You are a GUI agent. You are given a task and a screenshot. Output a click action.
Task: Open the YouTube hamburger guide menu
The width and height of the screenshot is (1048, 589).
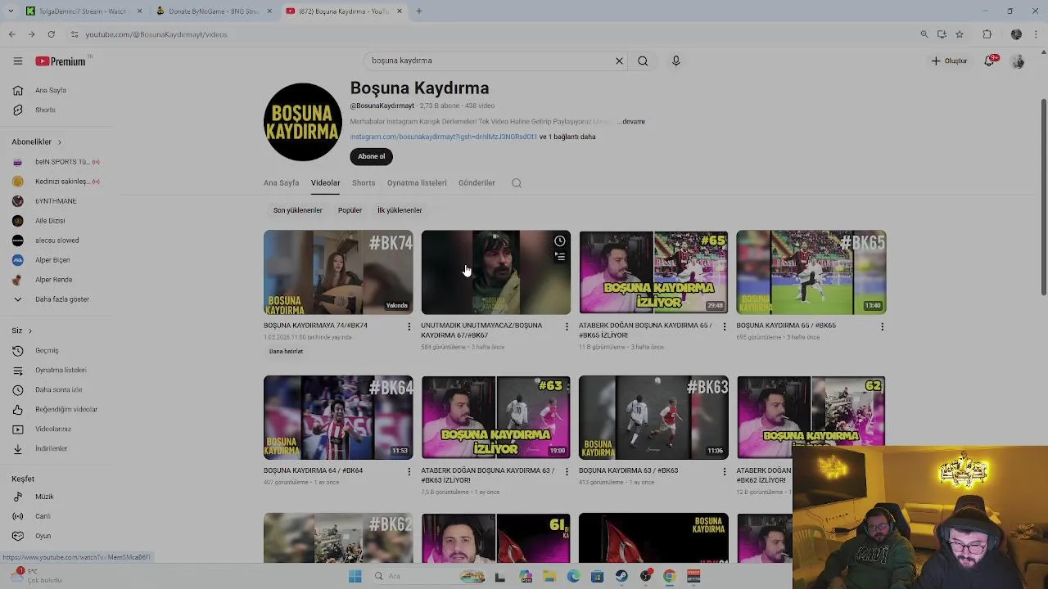pos(17,61)
